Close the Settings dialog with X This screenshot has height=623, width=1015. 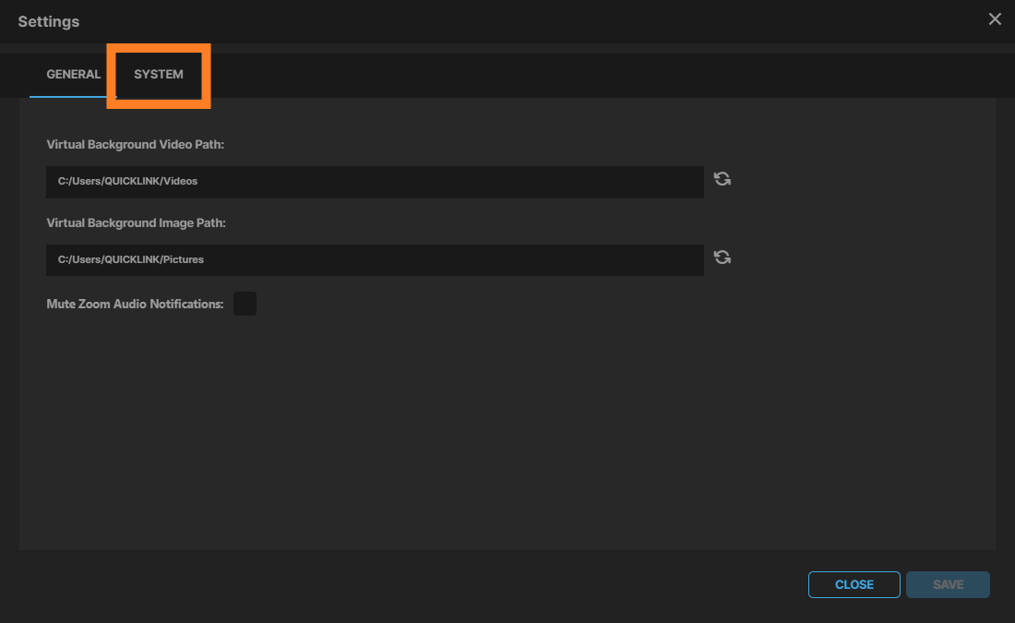995,19
